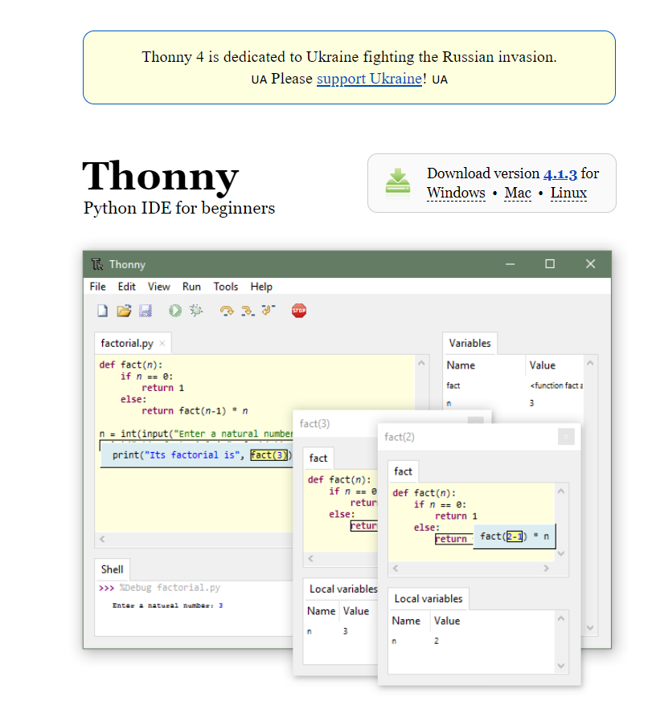Click the "fact(3)" frame window title
Viewport: 652px width, 701px height.
[x=314, y=424]
